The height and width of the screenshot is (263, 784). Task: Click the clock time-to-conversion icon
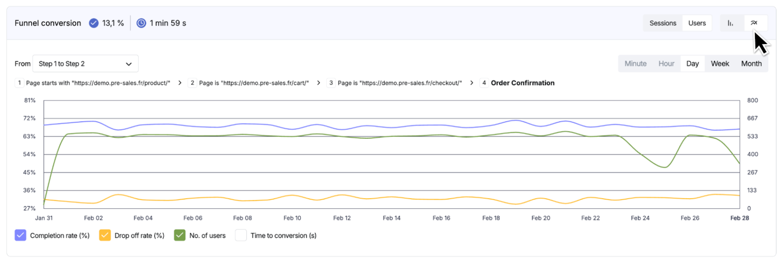[141, 23]
